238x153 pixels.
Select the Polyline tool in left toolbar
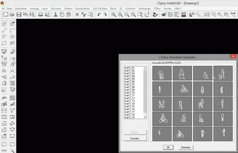(12, 31)
